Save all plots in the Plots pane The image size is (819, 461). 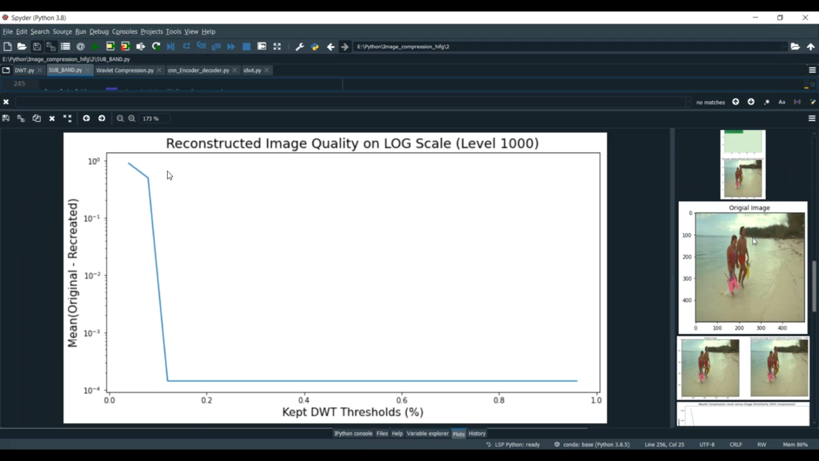(21, 119)
